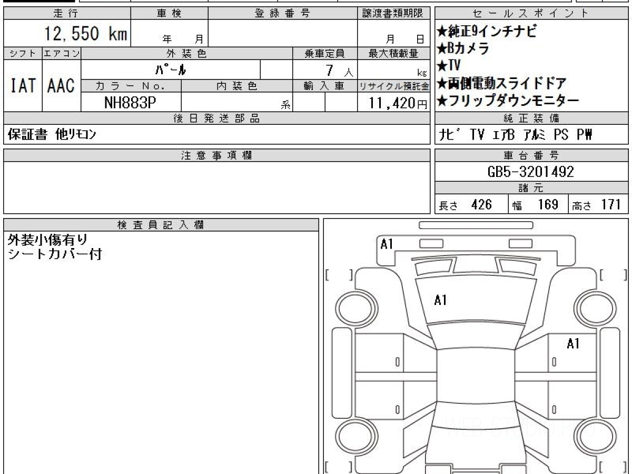Click the 7 人 seating capacity
Screen dimensions: 632x474
(x=339, y=70)
